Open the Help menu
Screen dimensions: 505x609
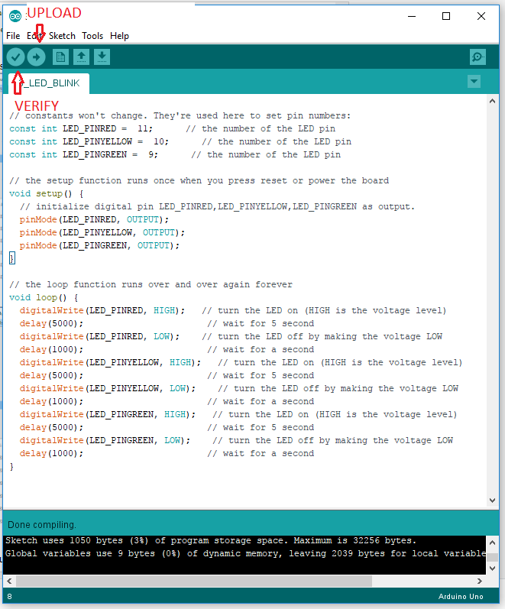point(119,36)
